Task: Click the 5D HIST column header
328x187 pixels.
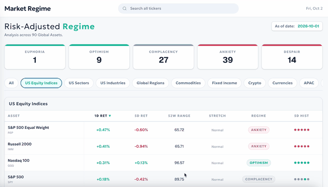Action: click(x=301, y=116)
